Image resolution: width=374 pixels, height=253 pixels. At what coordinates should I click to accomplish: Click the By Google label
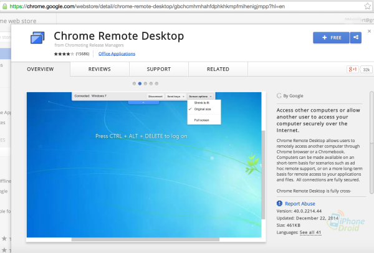tap(293, 96)
